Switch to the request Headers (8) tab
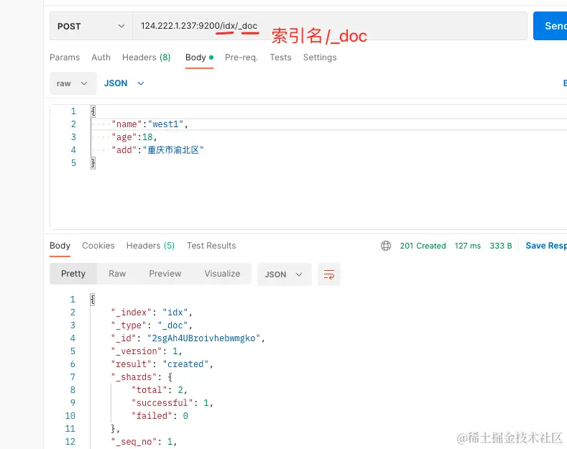Screen dimensions: 567x449 point(147,57)
